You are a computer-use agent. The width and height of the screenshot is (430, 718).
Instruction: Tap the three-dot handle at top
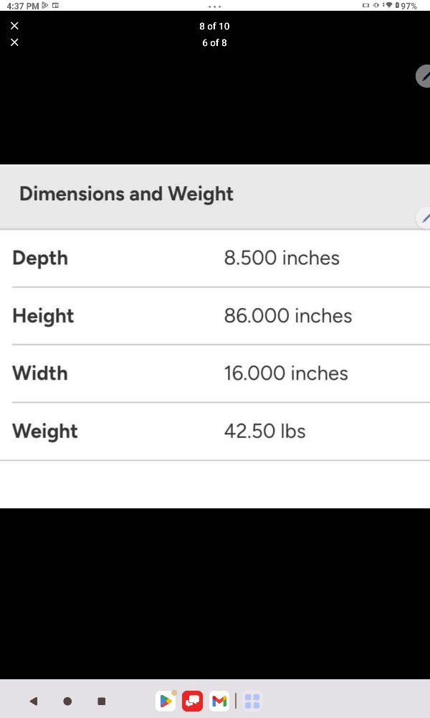coord(215,6)
